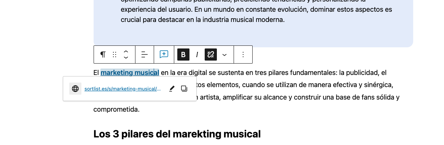Click the words 'tres pilares fundamentales'
The height and width of the screenshot is (145, 444).
[x=296, y=73]
